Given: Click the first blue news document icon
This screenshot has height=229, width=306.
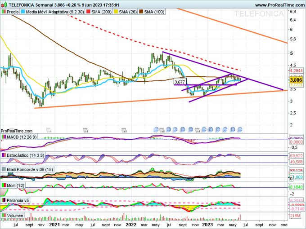Looking at the screenshot, I should (156, 129).
